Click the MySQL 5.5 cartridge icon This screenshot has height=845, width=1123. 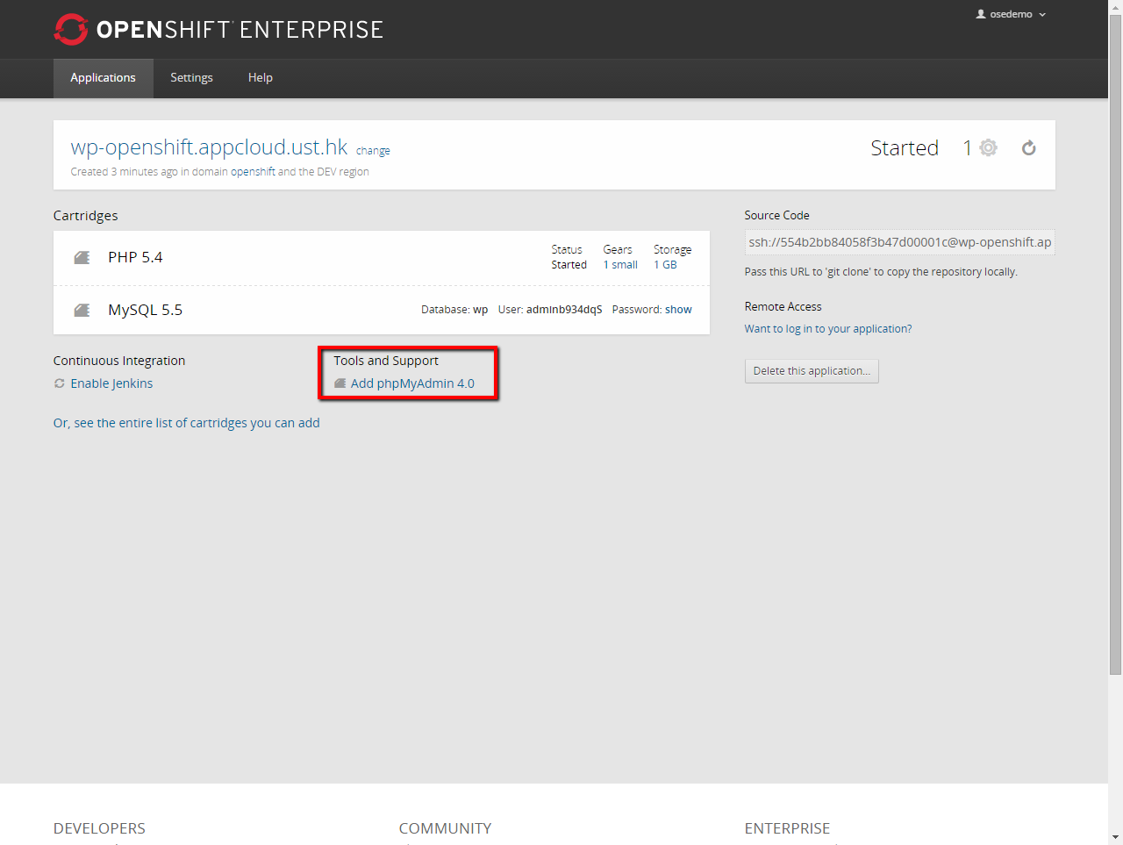tap(82, 311)
